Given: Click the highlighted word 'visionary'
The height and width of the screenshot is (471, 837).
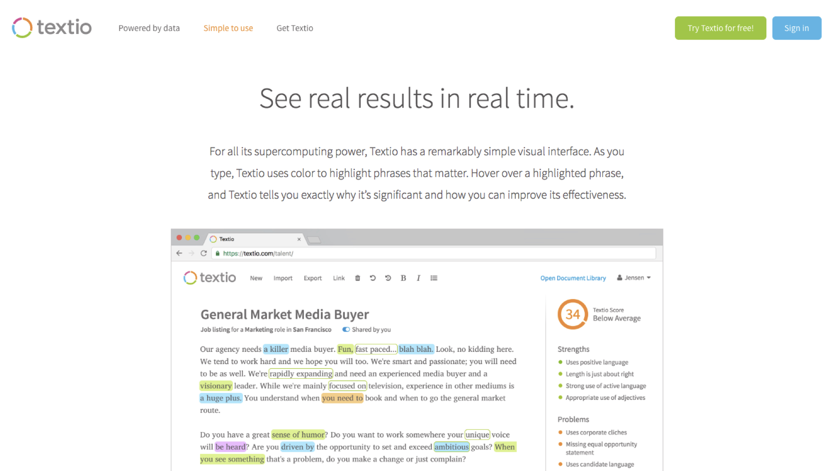Looking at the screenshot, I should tap(216, 386).
